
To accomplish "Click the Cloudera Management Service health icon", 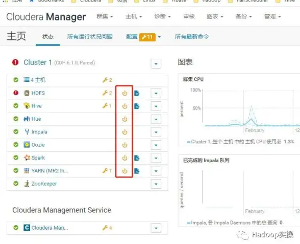I will [x=16, y=228].
